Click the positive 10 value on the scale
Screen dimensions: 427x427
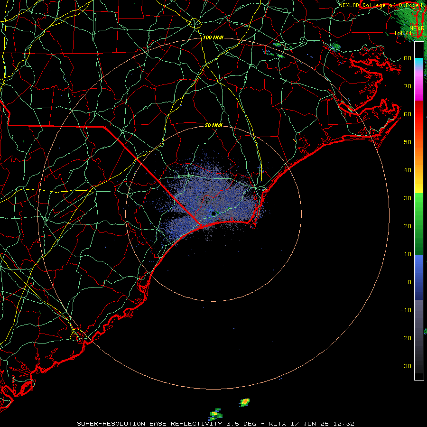point(408,254)
